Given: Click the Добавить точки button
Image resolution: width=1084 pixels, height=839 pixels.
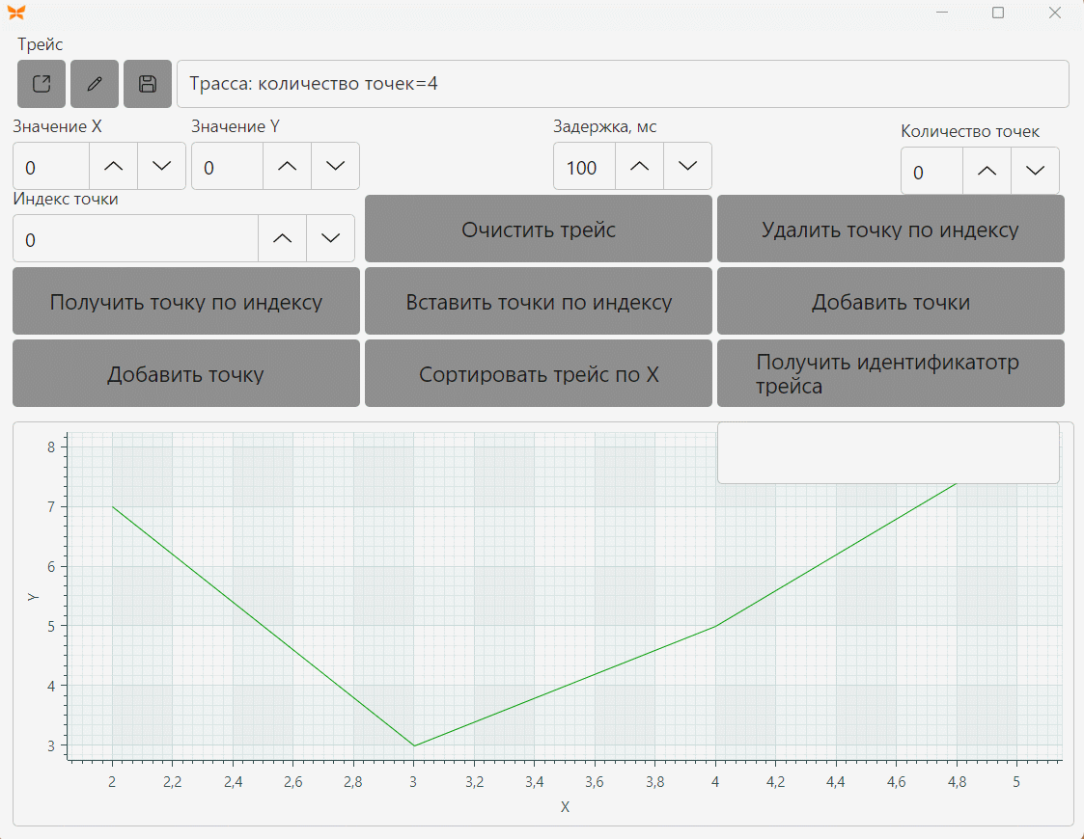Looking at the screenshot, I should 890,301.
